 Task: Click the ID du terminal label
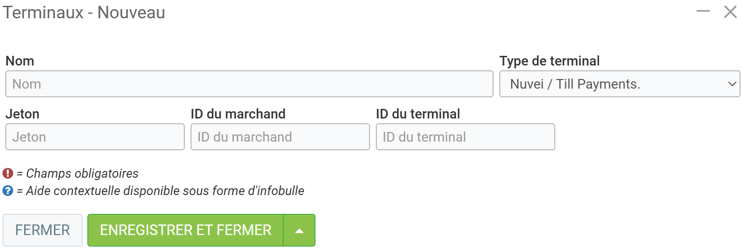coord(418,114)
